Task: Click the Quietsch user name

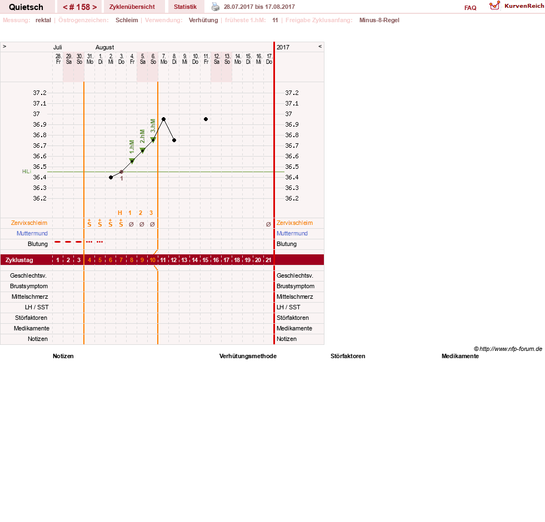Action: 26,7
